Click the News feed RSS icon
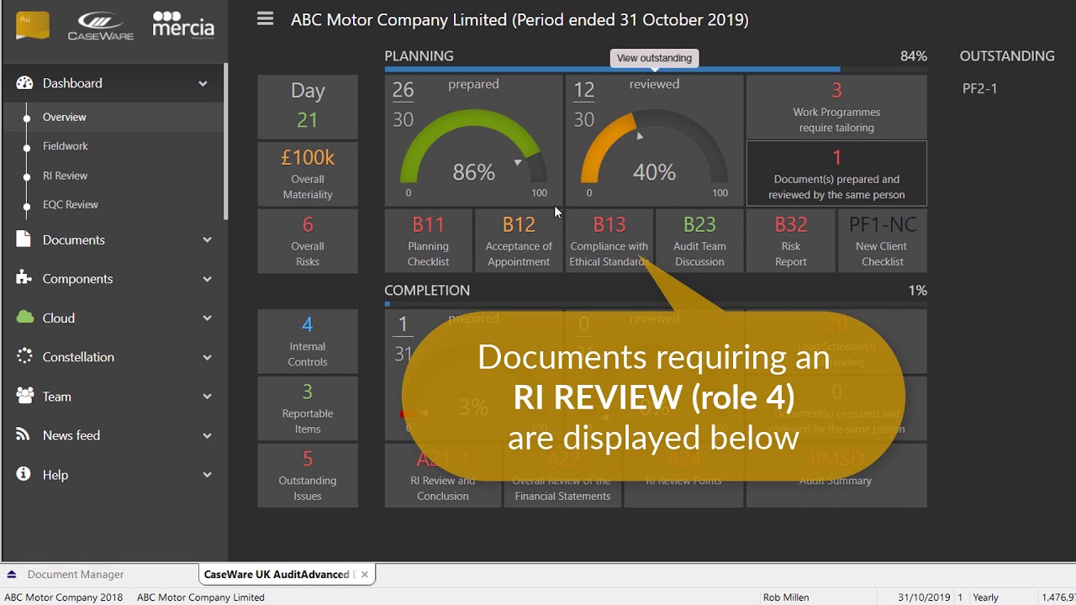The height and width of the screenshot is (605, 1076). click(24, 435)
